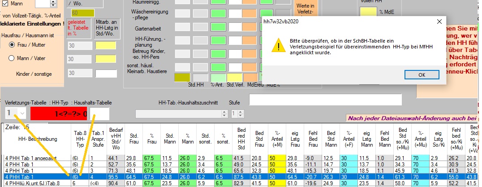Click the olive swatch below Kleinarb. Haustiere
The height and width of the screenshot is (187, 482).
tap(181, 77)
